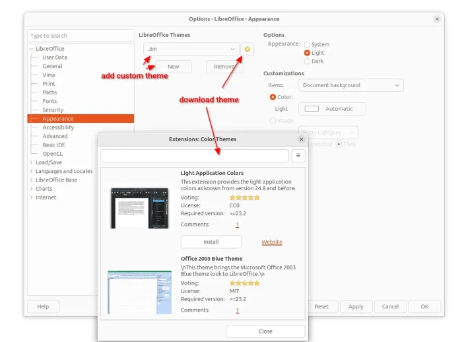Click the Office 2003 Blue Theme thumbnail
This screenshot has height=342, width=462.
[140, 292]
